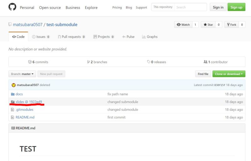The image size is (251, 161).
Task: Switch to the Pulse tab
Action: point(128,37)
